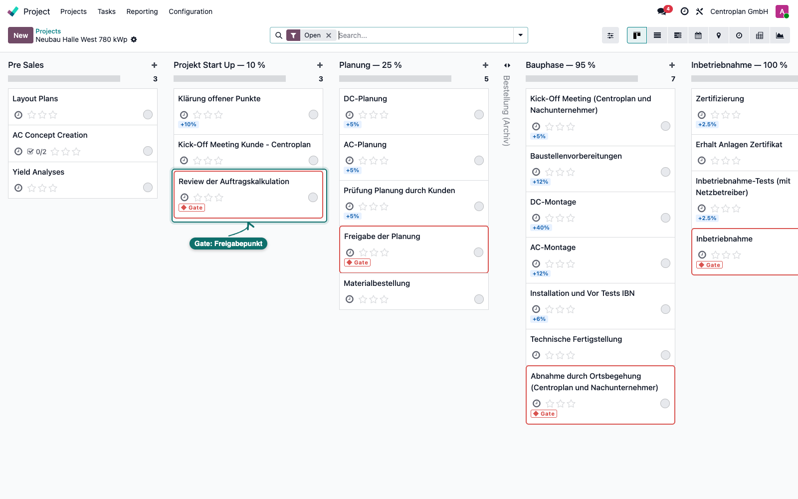Open activity clock on Layout Plans card
Image resolution: width=798 pixels, height=499 pixels.
click(x=18, y=115)
